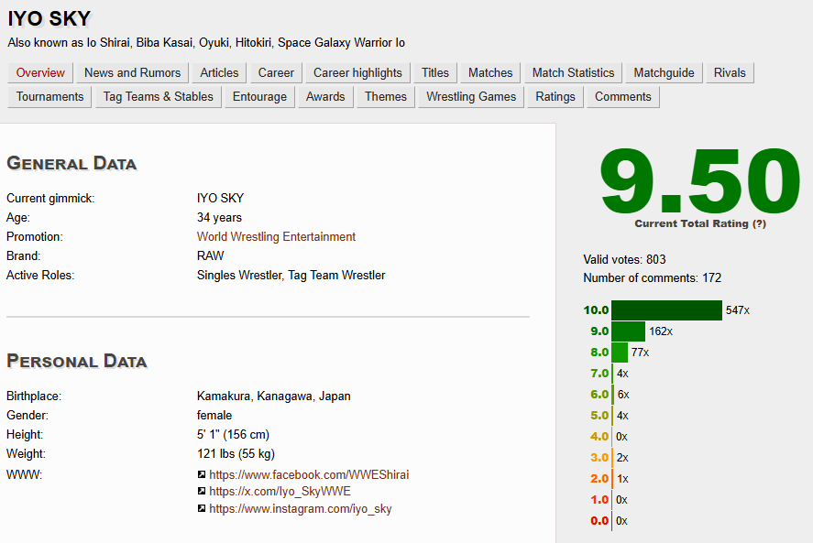
Task: Click the 10.0 rating bar
Action: (666, 310)
